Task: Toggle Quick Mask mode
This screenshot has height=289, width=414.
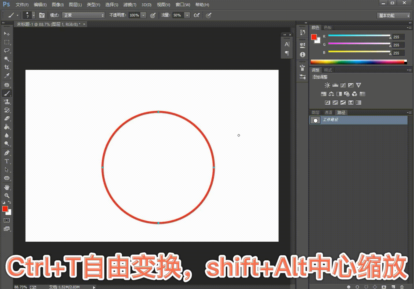Action: click(x=7, y=220)
